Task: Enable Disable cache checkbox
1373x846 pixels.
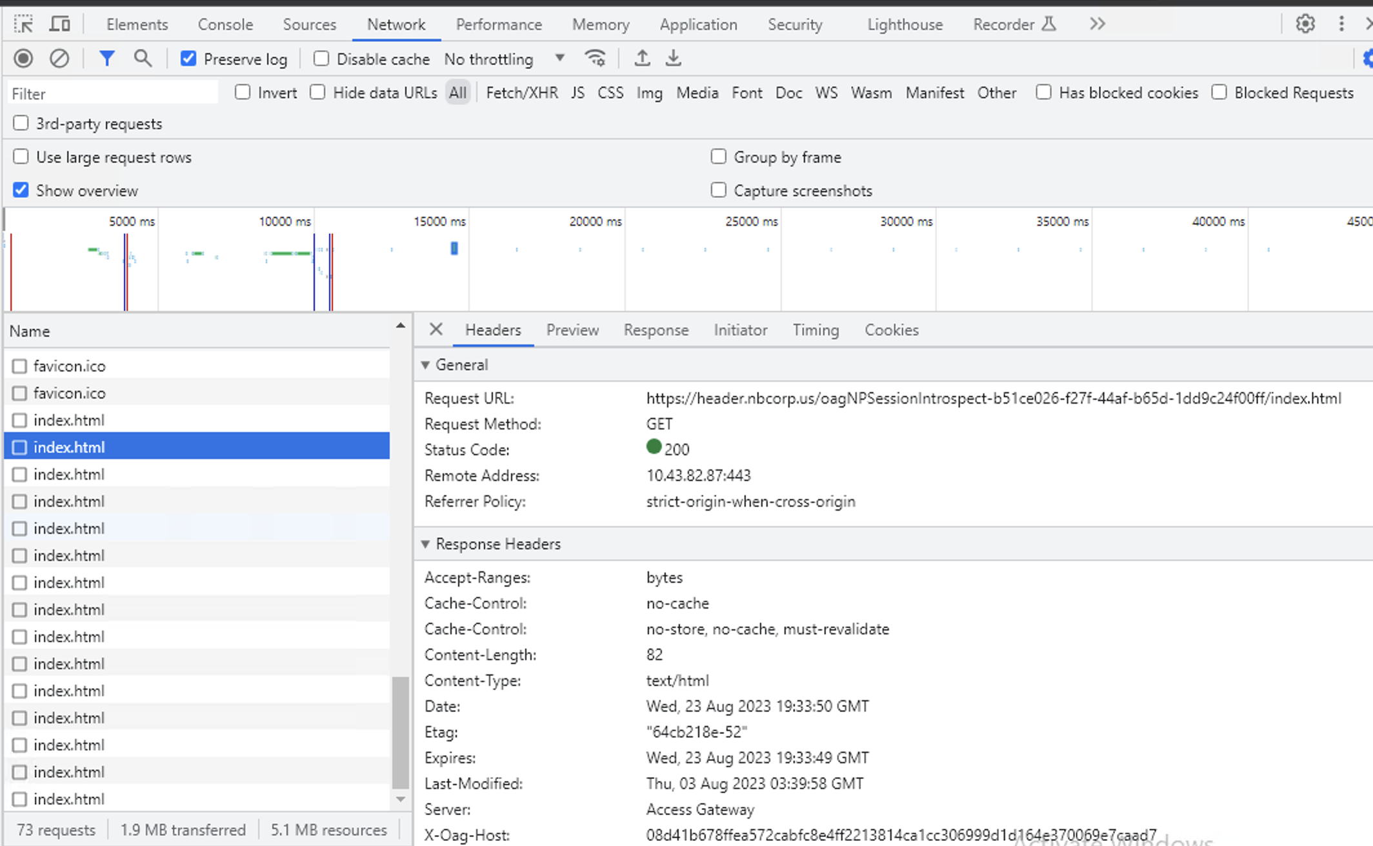Action: [321, 59]
